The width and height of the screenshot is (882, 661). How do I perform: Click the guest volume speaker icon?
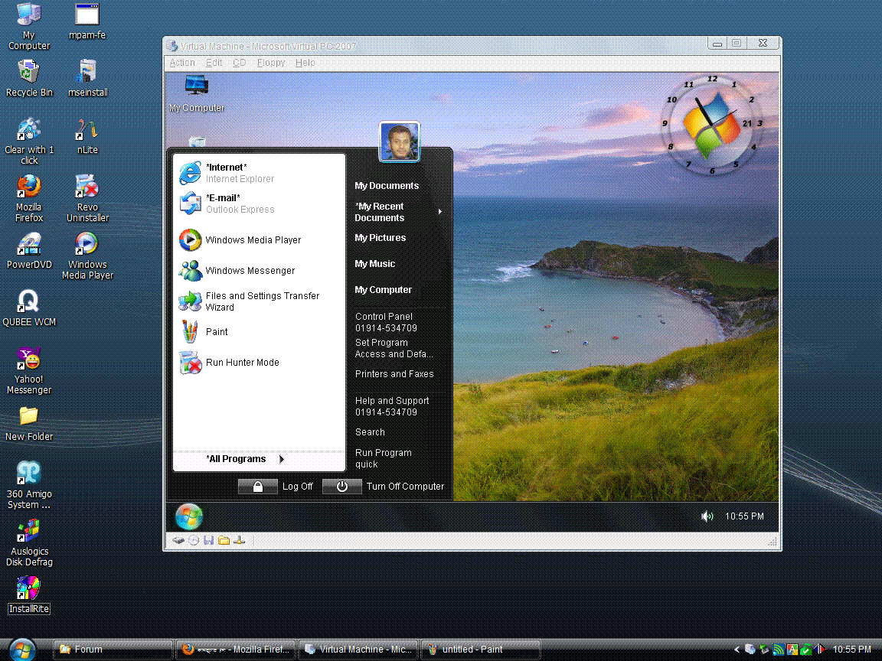[707, 516]
